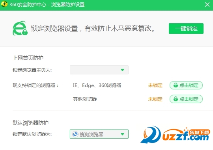Click the 现支持锁定的浏览器 label
This screenshot has height=150, width=213.
(x=35, y=85)
